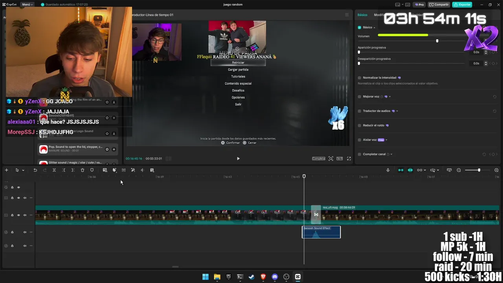Mute the Swoosh Sound Effect audio track
Screen dimensions: 503x283
25,232
